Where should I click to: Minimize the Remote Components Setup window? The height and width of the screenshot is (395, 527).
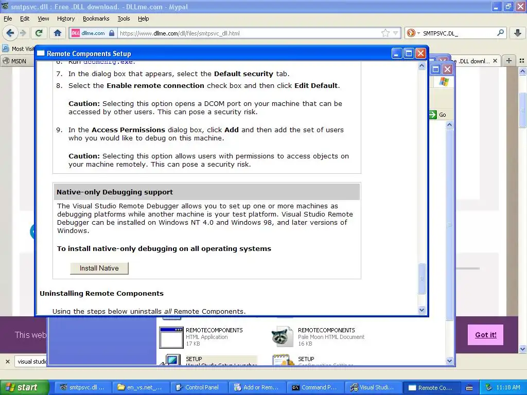pyautogui.click(x=397, y=53)
